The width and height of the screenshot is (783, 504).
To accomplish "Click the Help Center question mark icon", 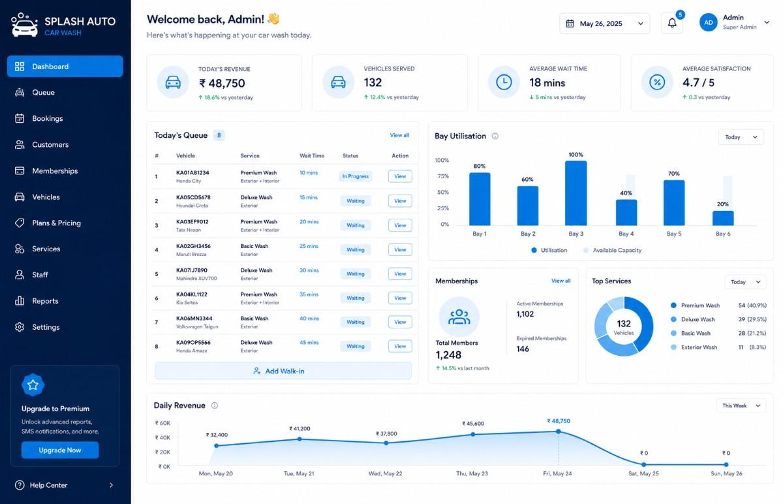I will coord(20,485).
